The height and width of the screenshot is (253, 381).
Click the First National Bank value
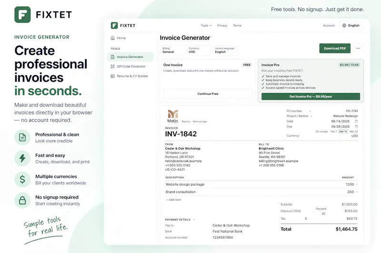[x=228, y=232]
